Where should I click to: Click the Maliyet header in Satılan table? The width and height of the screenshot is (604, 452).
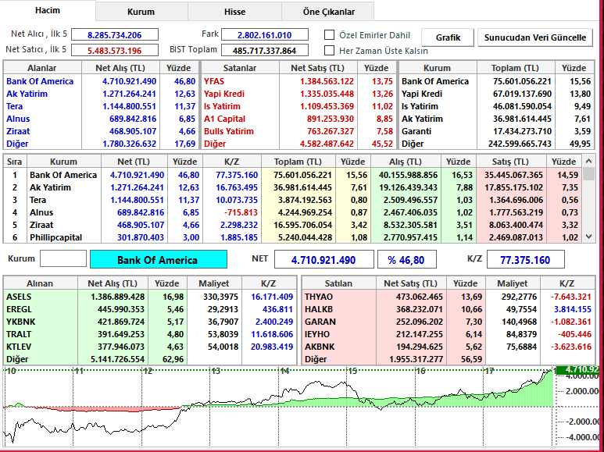pyautogui.click(x=513, y=283)
